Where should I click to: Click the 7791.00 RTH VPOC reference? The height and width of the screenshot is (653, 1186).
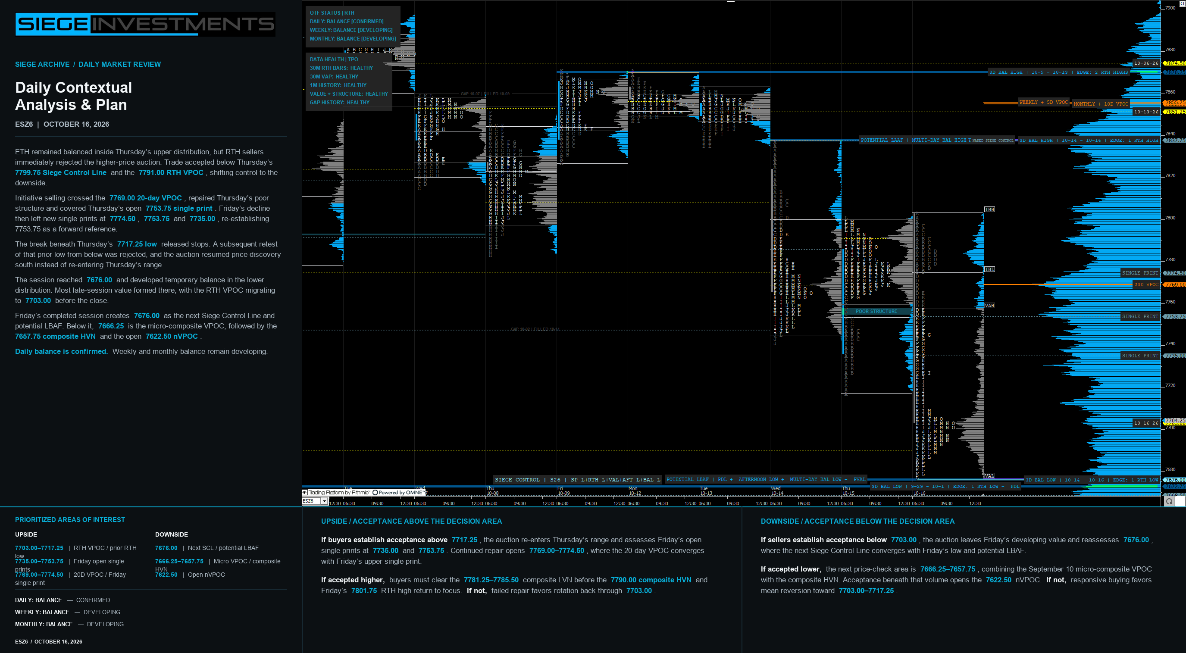(171, 172)
